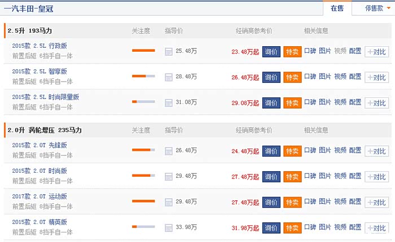
Task: Open 图片 for 2.5L 行政版
Action: point(325,51)
